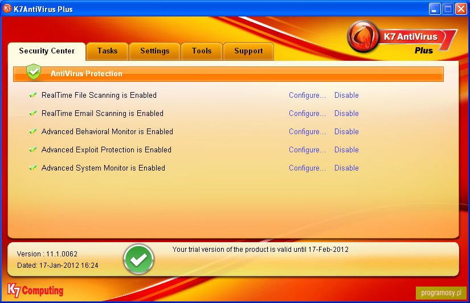Click checkmark beside Advanced System Monitor
The image size is (470, 303).
click(33, 168)
